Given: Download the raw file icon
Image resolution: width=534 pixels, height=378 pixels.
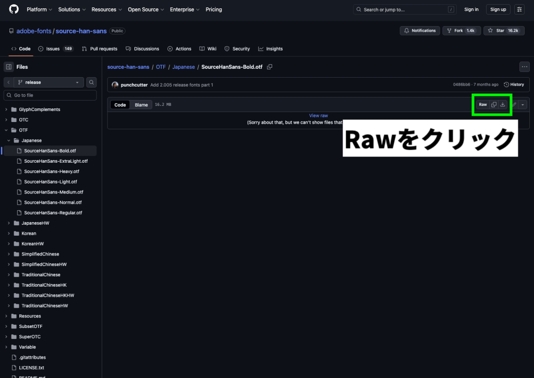Looking at the screenshot, I should coord(503,105).
